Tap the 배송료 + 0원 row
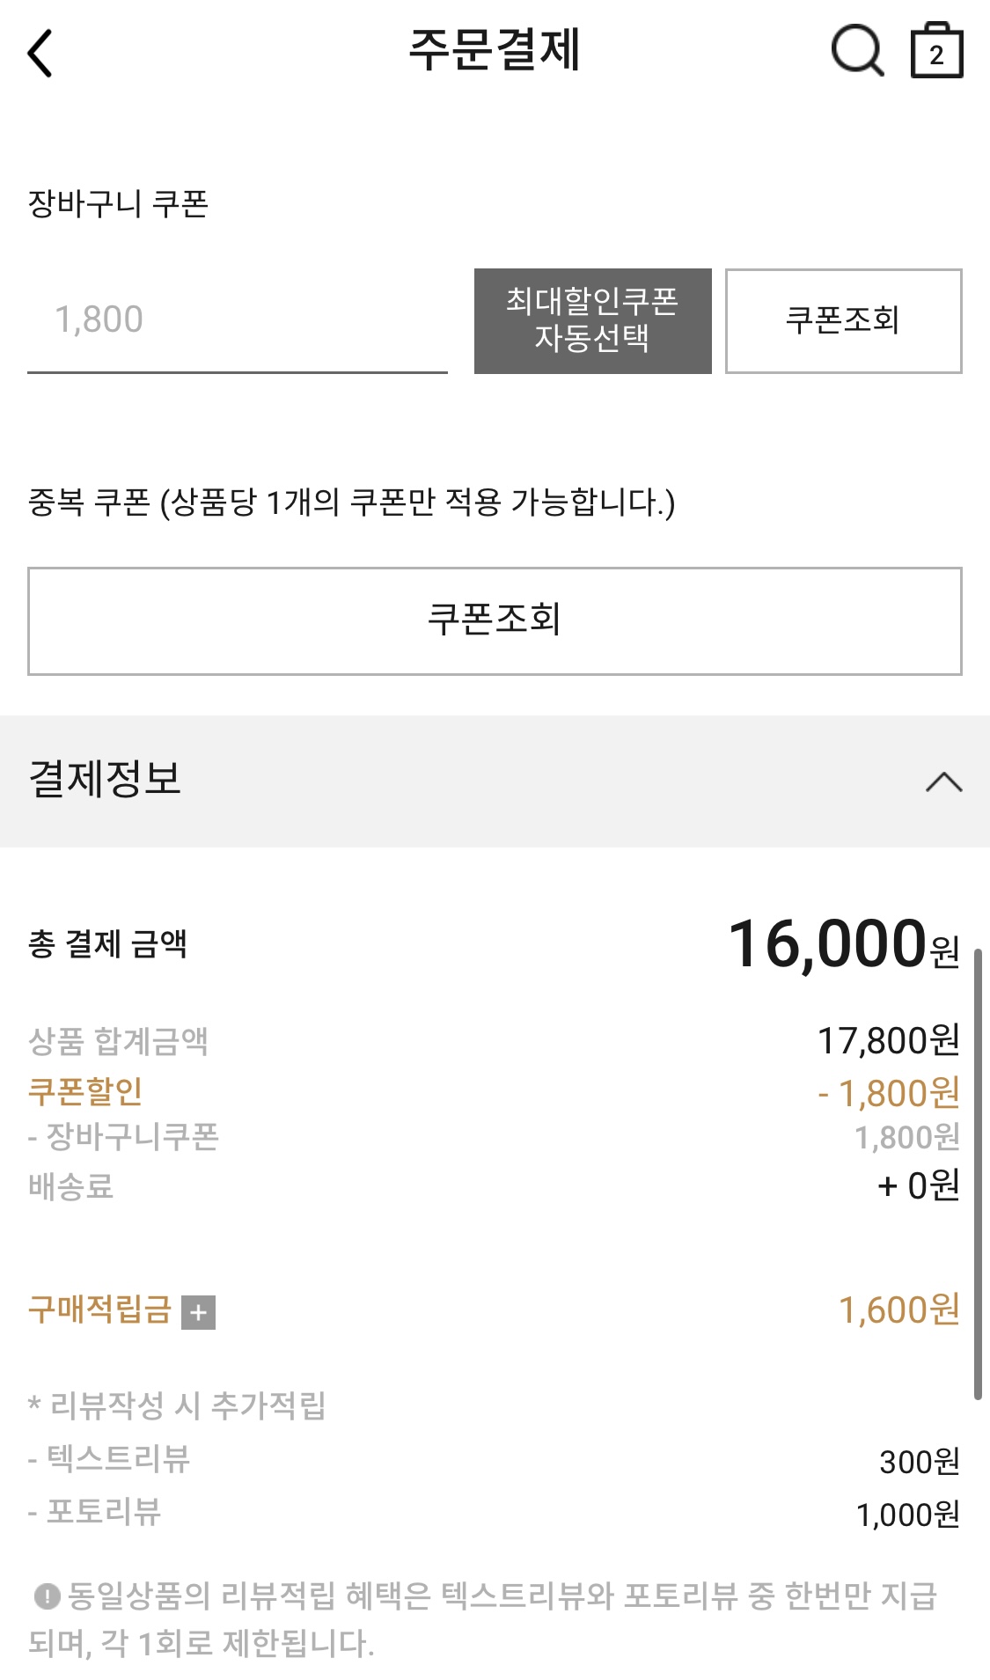The width and height of the screenshot is (990, 1680). [495, 1185]
